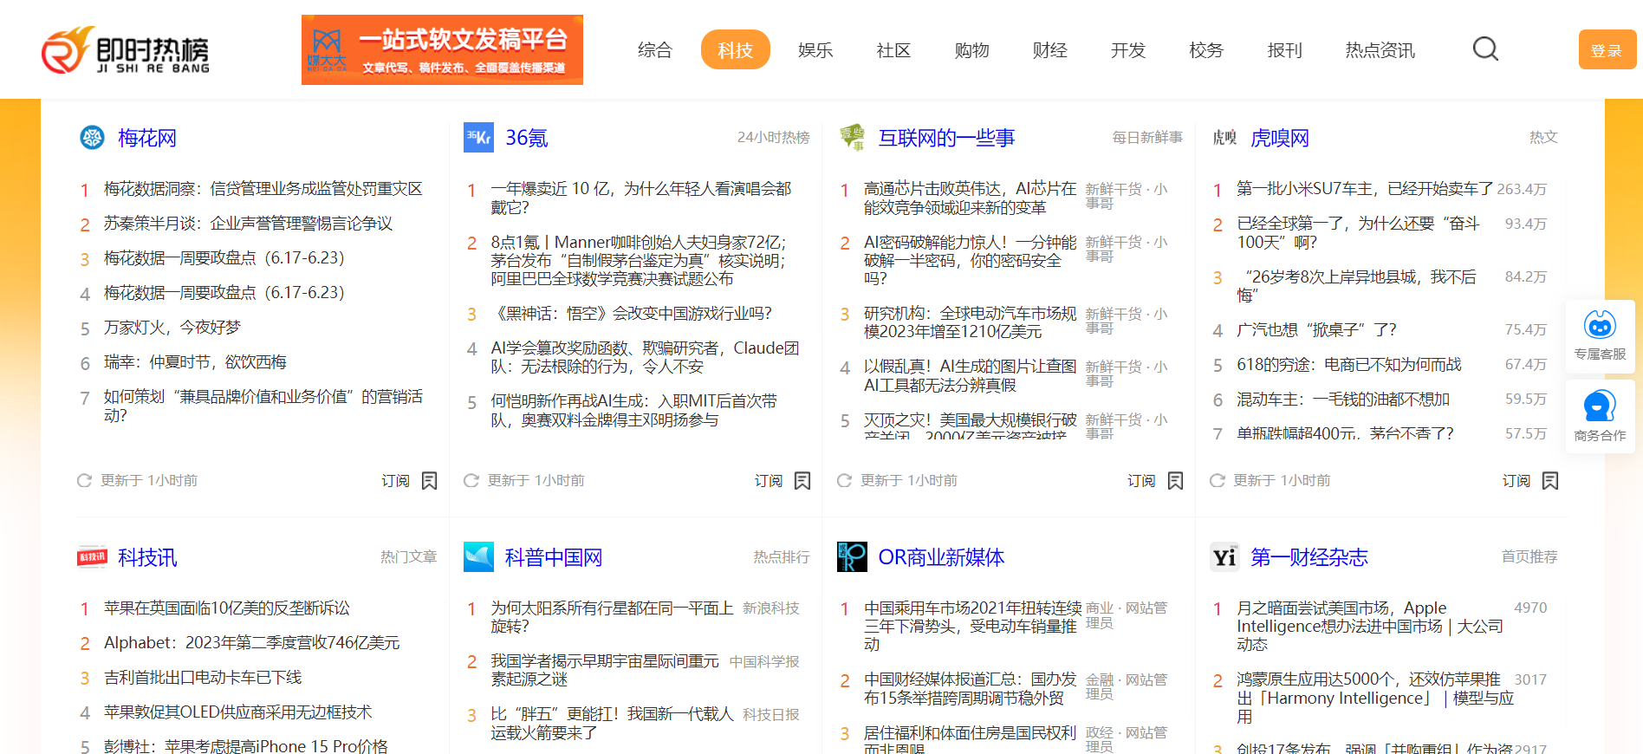This screenshot has width=1643, height=754.
Task: Bookmark the 虎嗅网 card with bookmark icon
Action: (1550, 480)
